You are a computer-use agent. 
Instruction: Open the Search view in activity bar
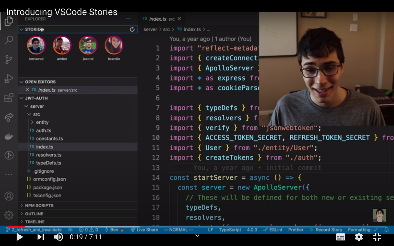pyautogui.click(x=9, y=40)
